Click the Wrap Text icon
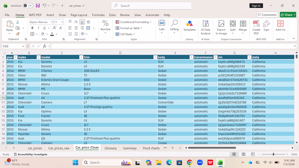Viewport: 299px width, 168px height. pyautogui.click(x=89, y=22)
